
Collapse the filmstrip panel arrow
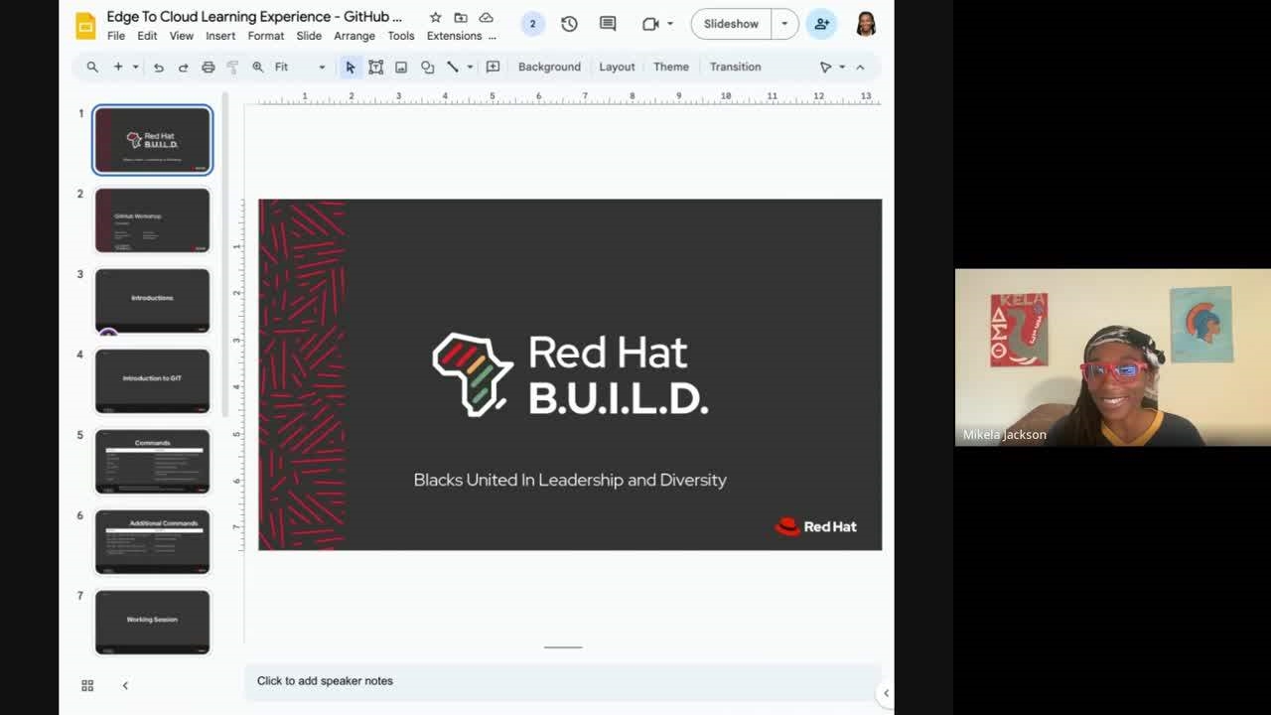pos(125,685)
